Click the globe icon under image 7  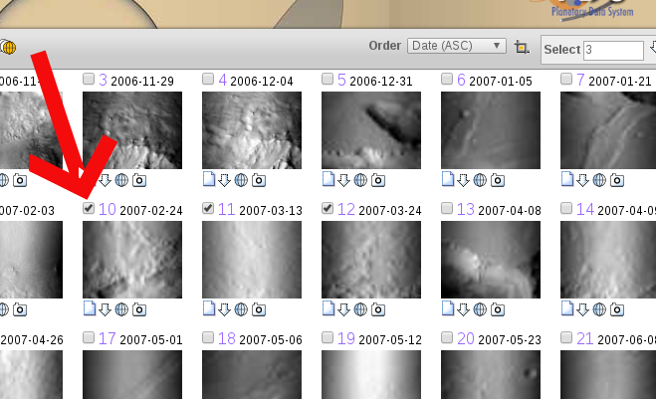point(599,180)
